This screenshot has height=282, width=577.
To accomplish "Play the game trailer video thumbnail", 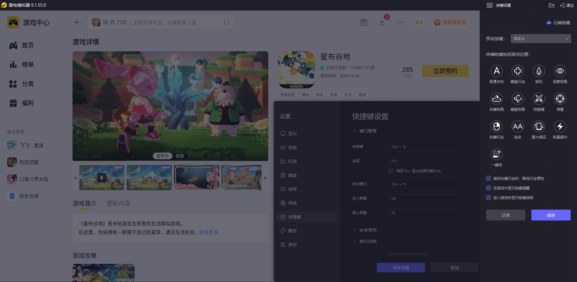I will pos(102,178).
